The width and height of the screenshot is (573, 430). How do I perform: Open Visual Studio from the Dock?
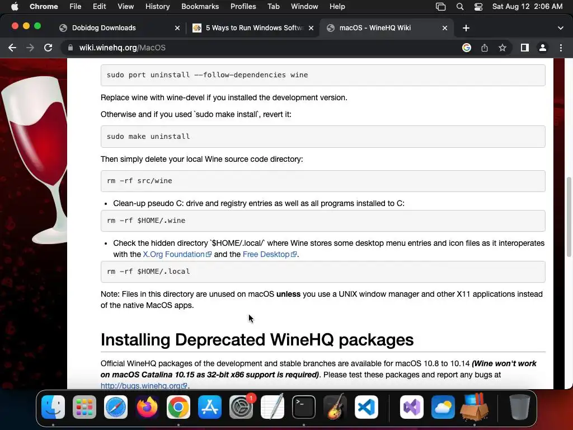coord(412,407)
